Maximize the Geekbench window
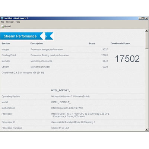The image size is (149, 149). coord(143,18)
